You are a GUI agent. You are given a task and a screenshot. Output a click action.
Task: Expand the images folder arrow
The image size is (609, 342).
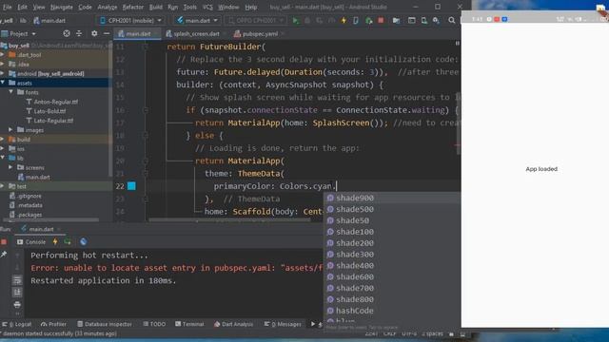(10, 130)
